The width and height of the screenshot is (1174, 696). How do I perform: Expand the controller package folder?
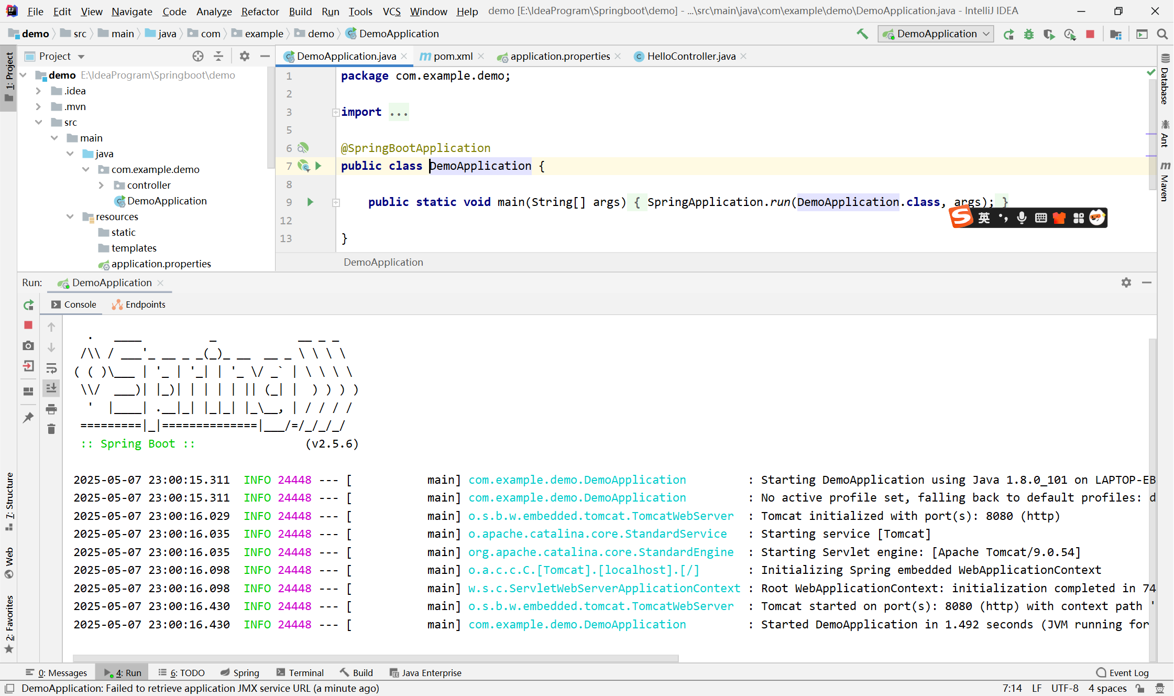point(102,185)
